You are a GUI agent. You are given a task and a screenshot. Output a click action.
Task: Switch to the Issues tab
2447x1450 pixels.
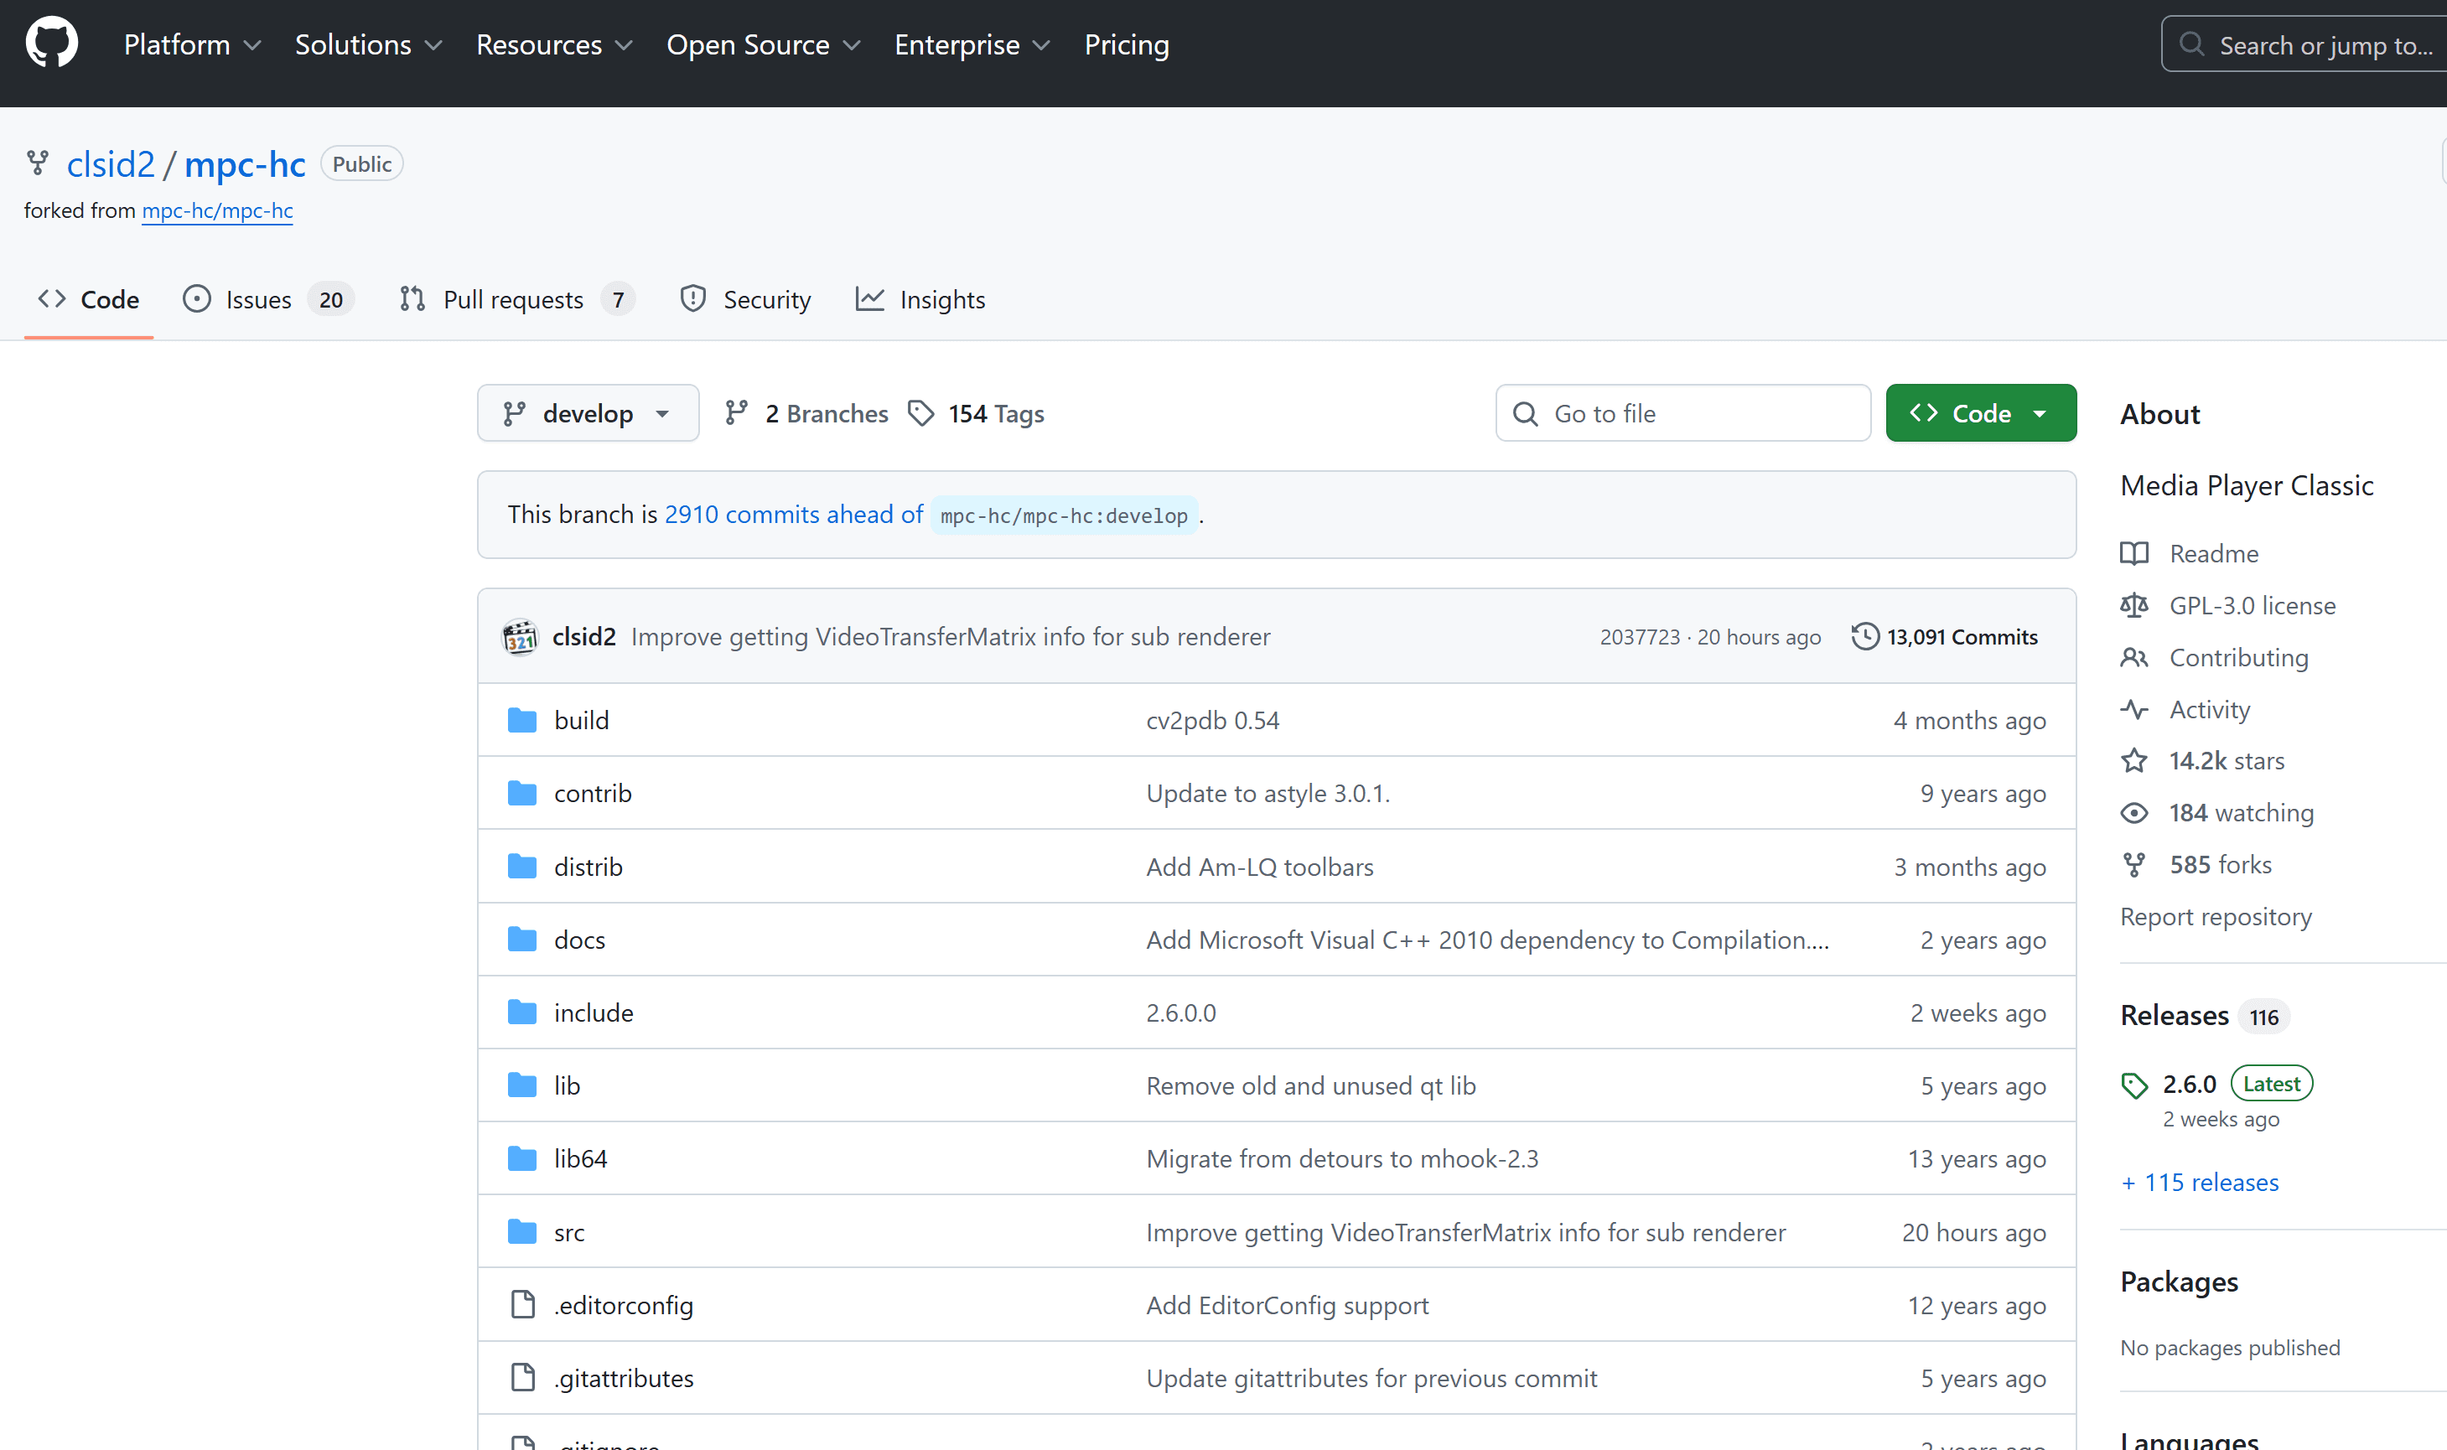(258, 300)
